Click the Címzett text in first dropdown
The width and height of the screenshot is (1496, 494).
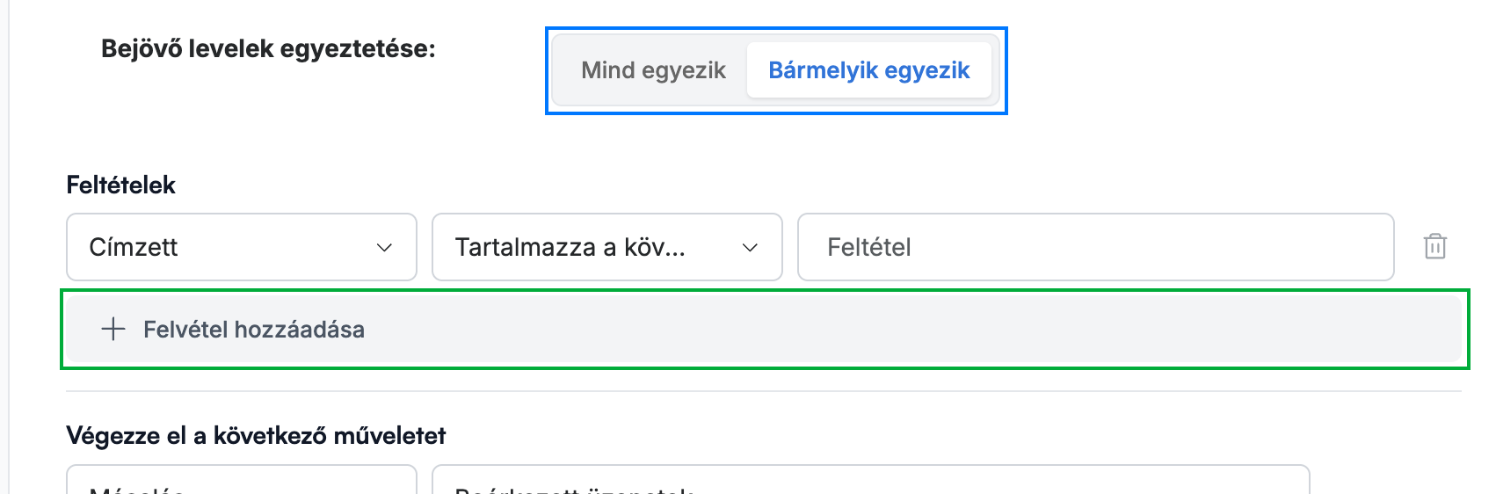click(134, 247)
